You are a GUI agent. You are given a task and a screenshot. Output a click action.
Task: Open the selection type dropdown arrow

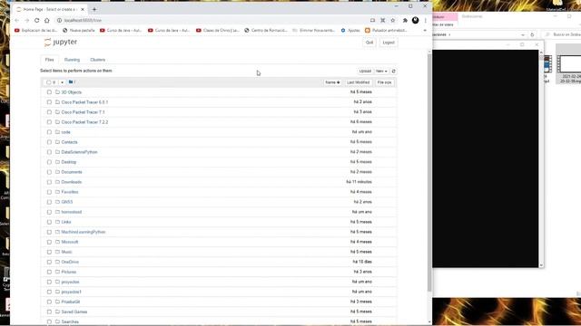click(x=62, y=82)
